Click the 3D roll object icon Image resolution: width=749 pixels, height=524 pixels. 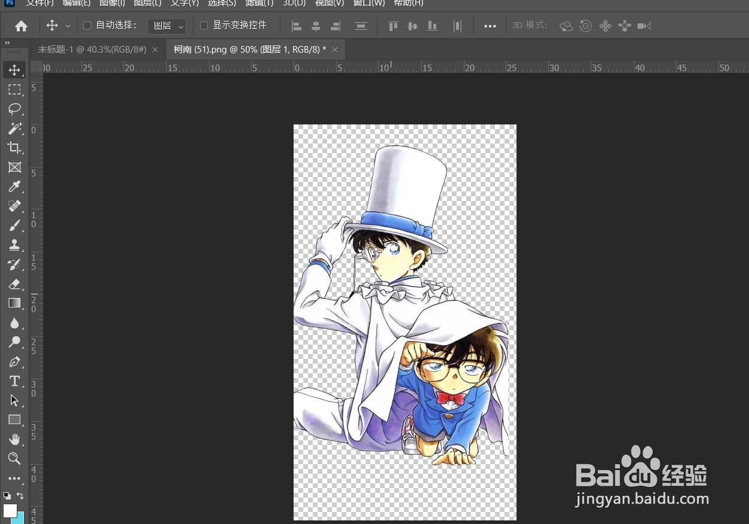[586, 26]
